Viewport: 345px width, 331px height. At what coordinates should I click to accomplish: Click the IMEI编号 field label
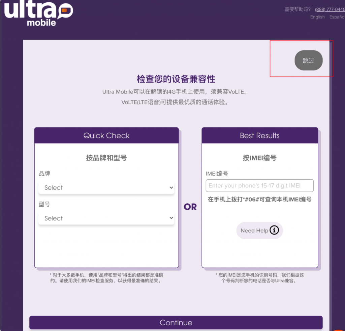click(217, 174)
